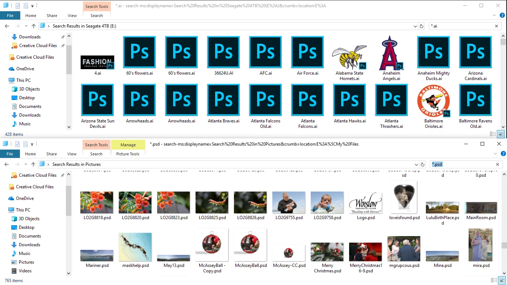Viewport: 507px width, 285px height.
Task: Open Customize Quick Access Toolbar in *.ai window
Action: coord(32,6)
